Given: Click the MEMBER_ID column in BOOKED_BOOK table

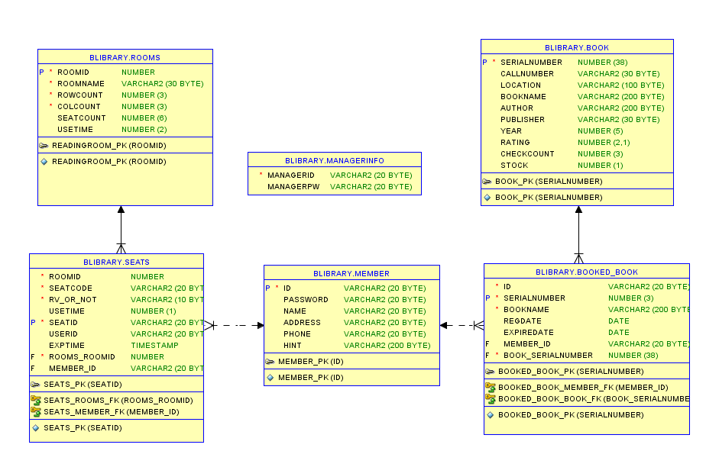Looking at the screenshot, I should click(527, 344).
